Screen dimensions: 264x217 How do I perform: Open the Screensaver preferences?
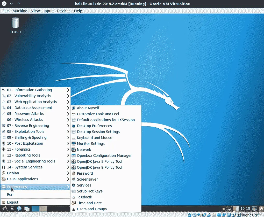[x=106, y=179]
